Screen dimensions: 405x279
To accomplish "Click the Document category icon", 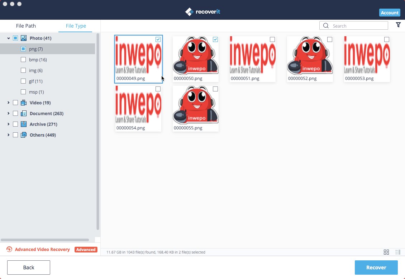I will click(24, 113).
